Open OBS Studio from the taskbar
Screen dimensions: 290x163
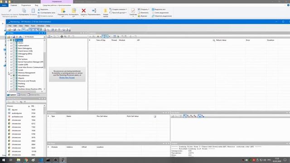[x=55, y=160]
